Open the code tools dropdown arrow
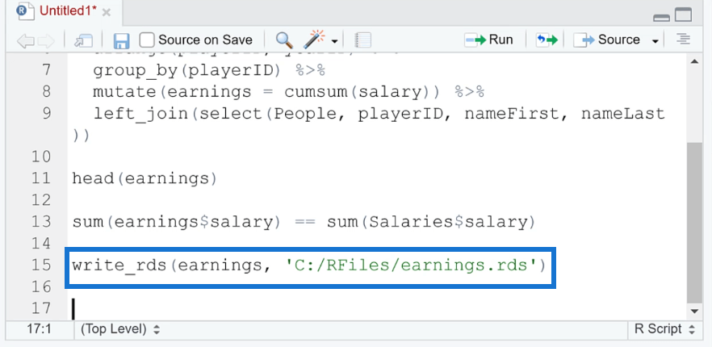The width and height of the screenshot is (712, 347). [x=335, y=41]
